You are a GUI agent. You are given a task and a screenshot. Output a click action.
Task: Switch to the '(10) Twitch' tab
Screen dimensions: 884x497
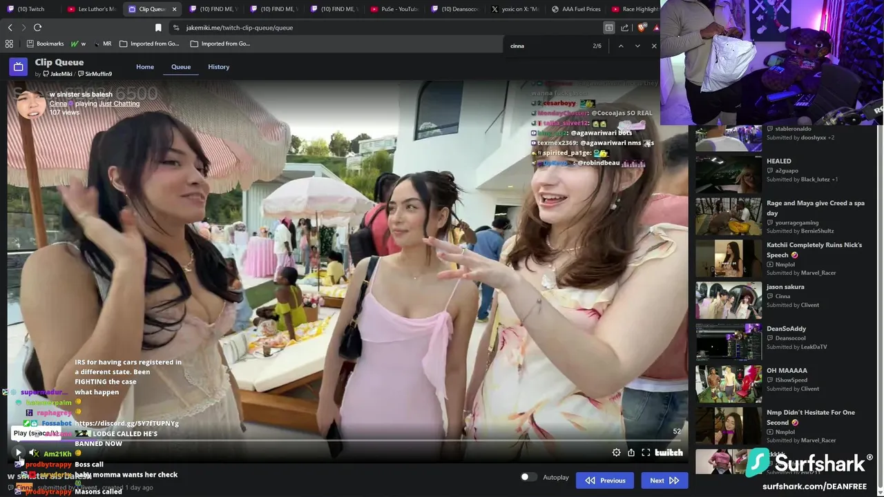[x=30, y=9]
